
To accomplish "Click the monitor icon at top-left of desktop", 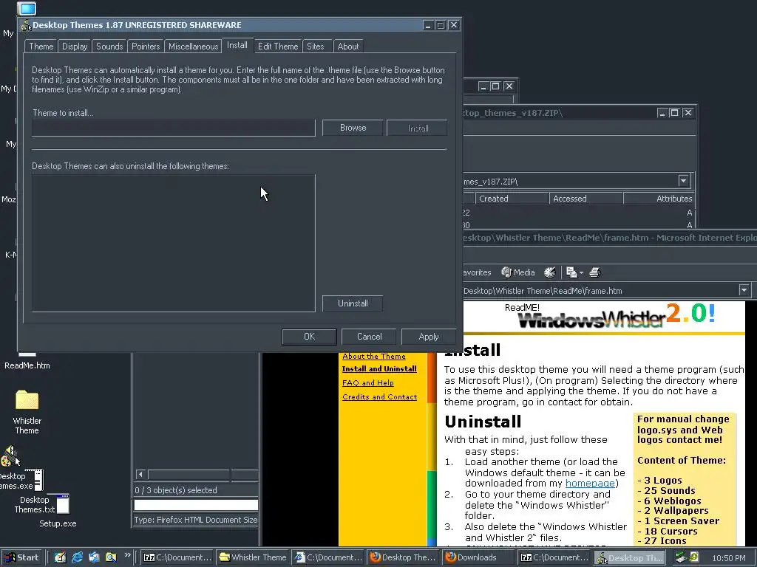I will 27,8.
